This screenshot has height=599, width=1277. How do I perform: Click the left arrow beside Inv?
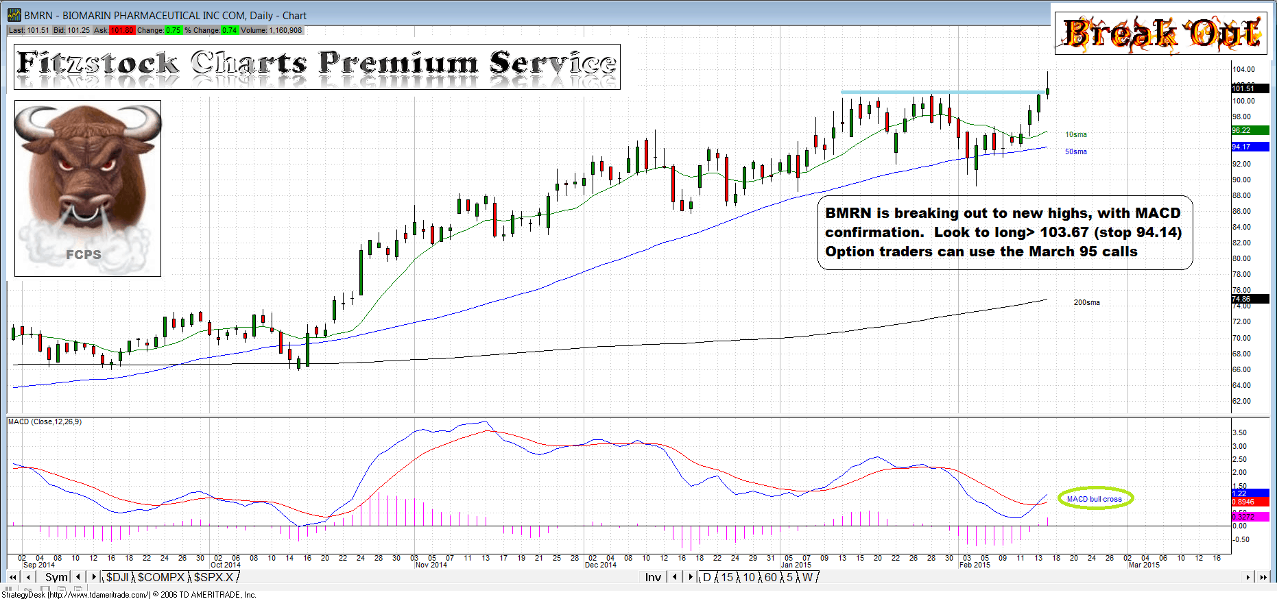tap(675, 578)
